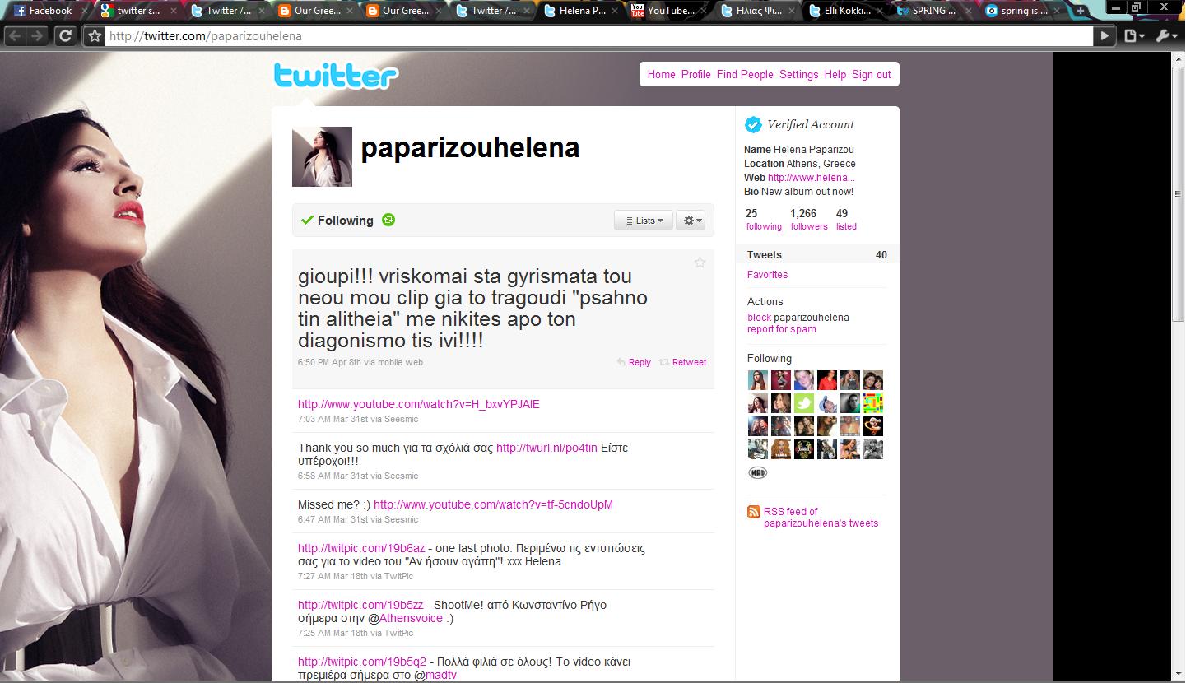Open the twurl.nl/po4tin link
The height and width of the screenshot is (683, 1186).
tap(546, 448)
